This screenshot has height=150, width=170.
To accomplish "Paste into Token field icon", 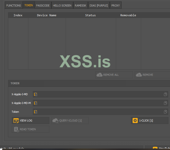I will 36,112.
